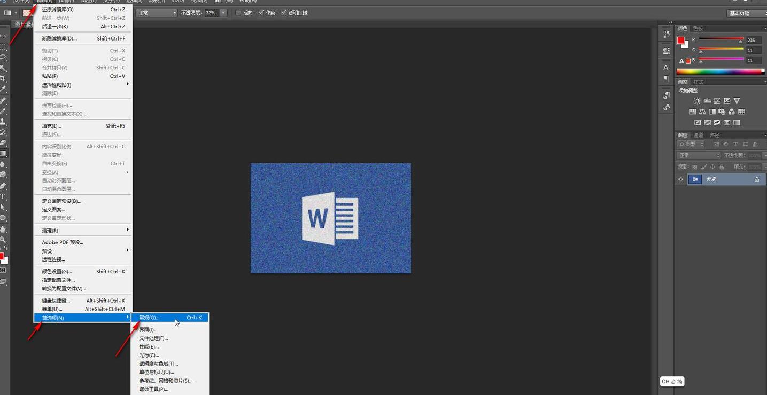Expand the 选择性粘贴 submenu
The height and width of the screenshot is (395, 767).
coord(83,85)
